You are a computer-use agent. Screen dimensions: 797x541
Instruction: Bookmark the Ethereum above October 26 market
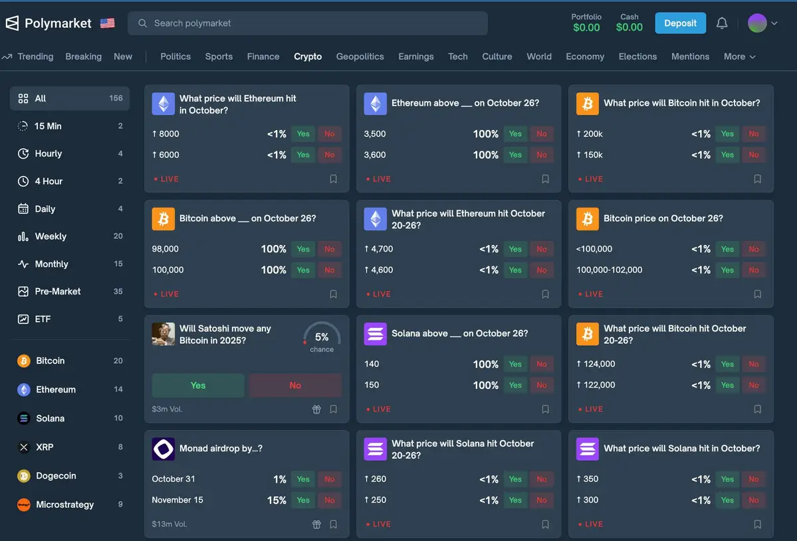[545, 179]
